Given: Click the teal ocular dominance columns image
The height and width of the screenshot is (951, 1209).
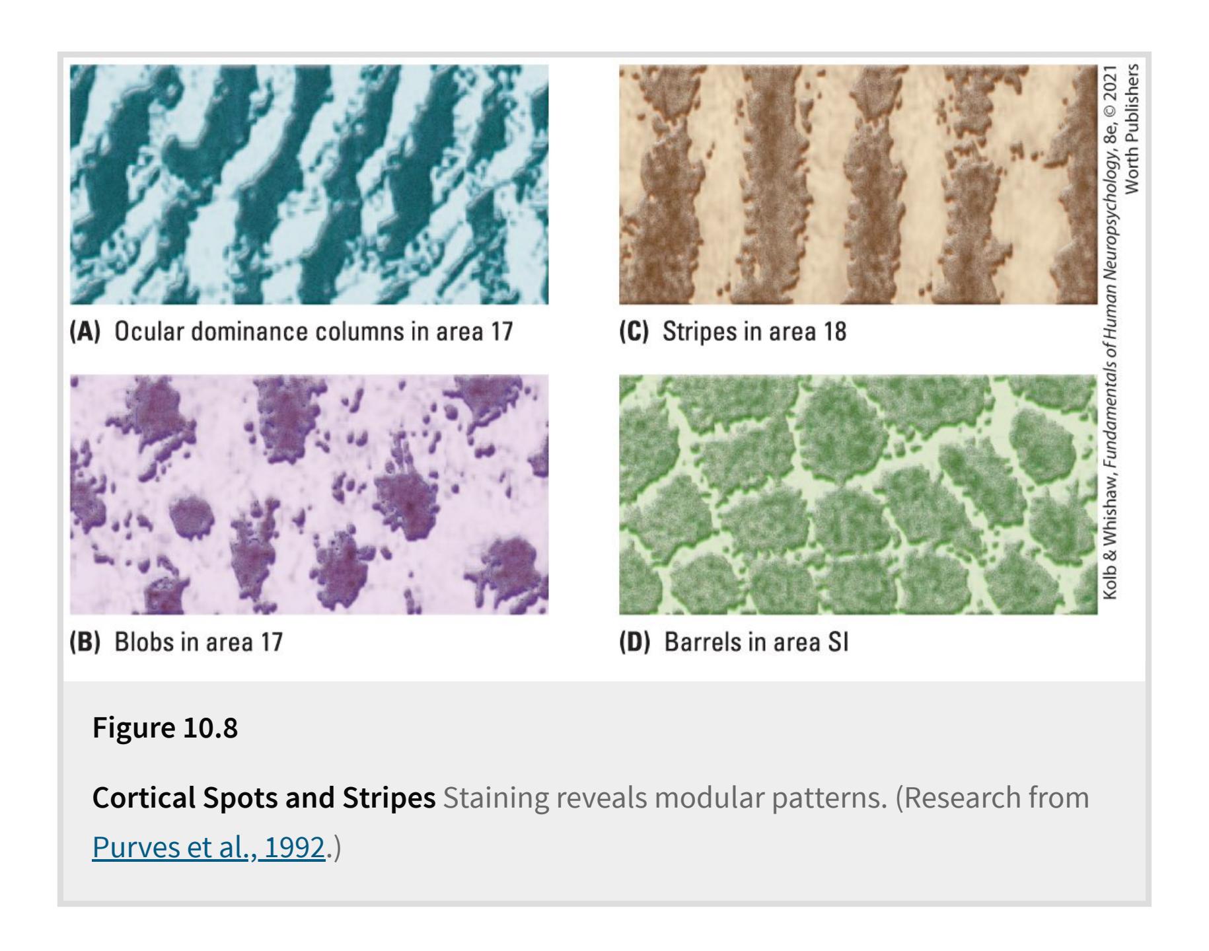Looking at the screenshot, I should click(x=309, y=184).
